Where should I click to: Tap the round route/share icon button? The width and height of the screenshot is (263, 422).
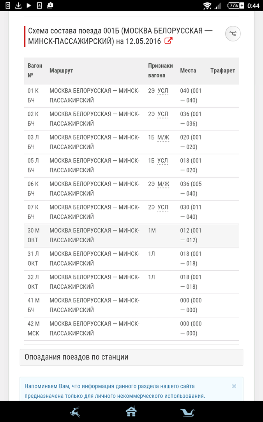[x=233, y=34]
